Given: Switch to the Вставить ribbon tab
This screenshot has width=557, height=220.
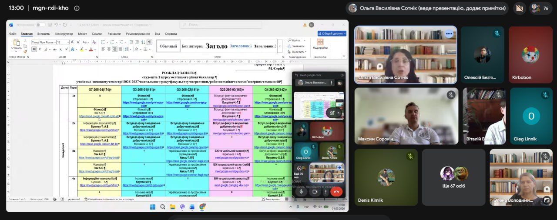Looking at the screenshot, I should pyautogui.click(x=44, y=33).
